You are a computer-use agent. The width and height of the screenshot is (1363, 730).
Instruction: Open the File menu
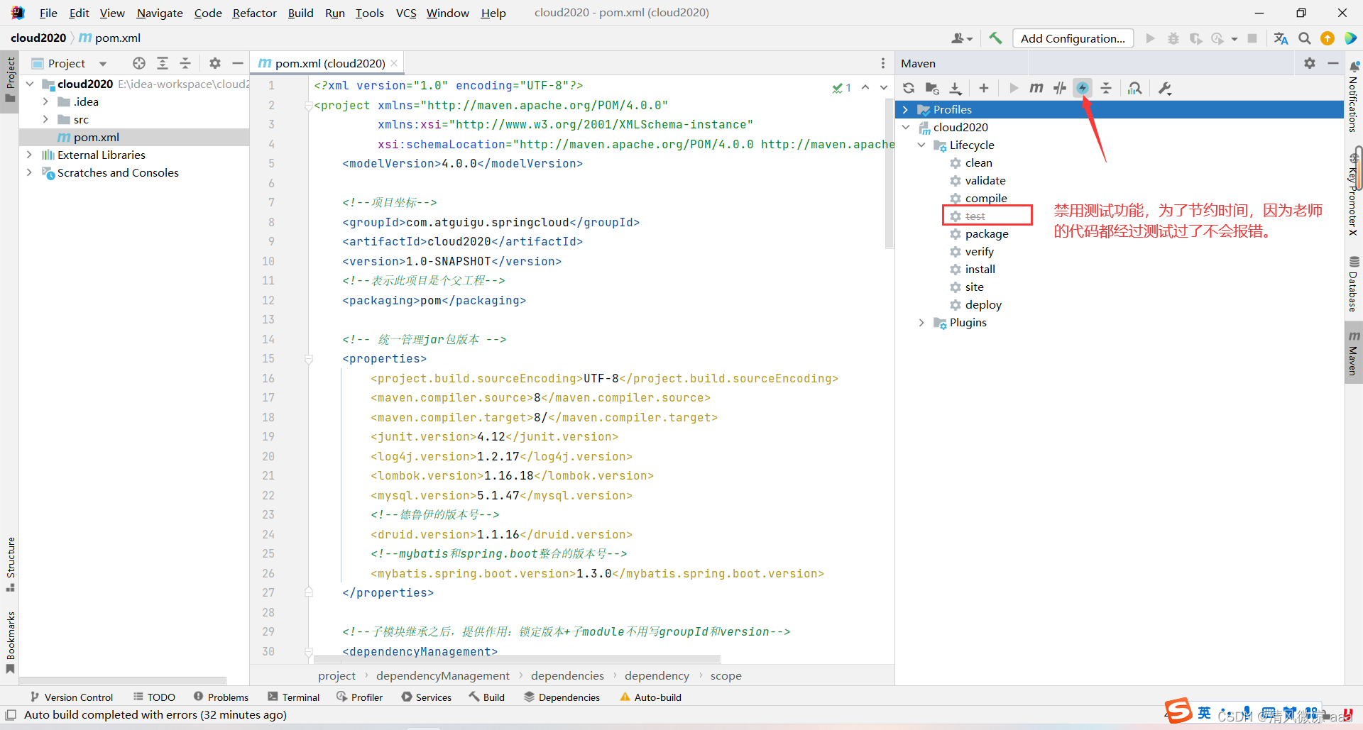pos(48,13)
